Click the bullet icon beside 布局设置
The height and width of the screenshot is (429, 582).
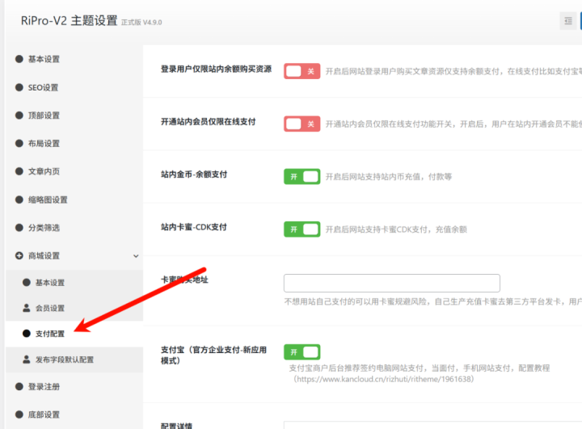pyautogui.click(x=19, y=143)
